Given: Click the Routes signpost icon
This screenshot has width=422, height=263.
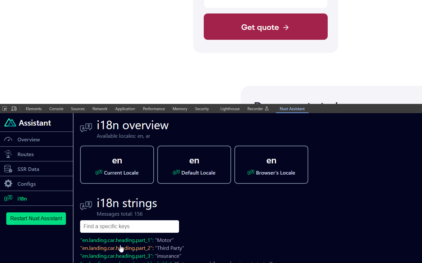Looking at the screenshot, I should [8, 154].
